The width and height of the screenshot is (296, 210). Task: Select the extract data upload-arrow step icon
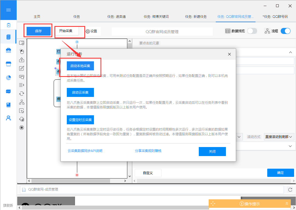point(22,60)
